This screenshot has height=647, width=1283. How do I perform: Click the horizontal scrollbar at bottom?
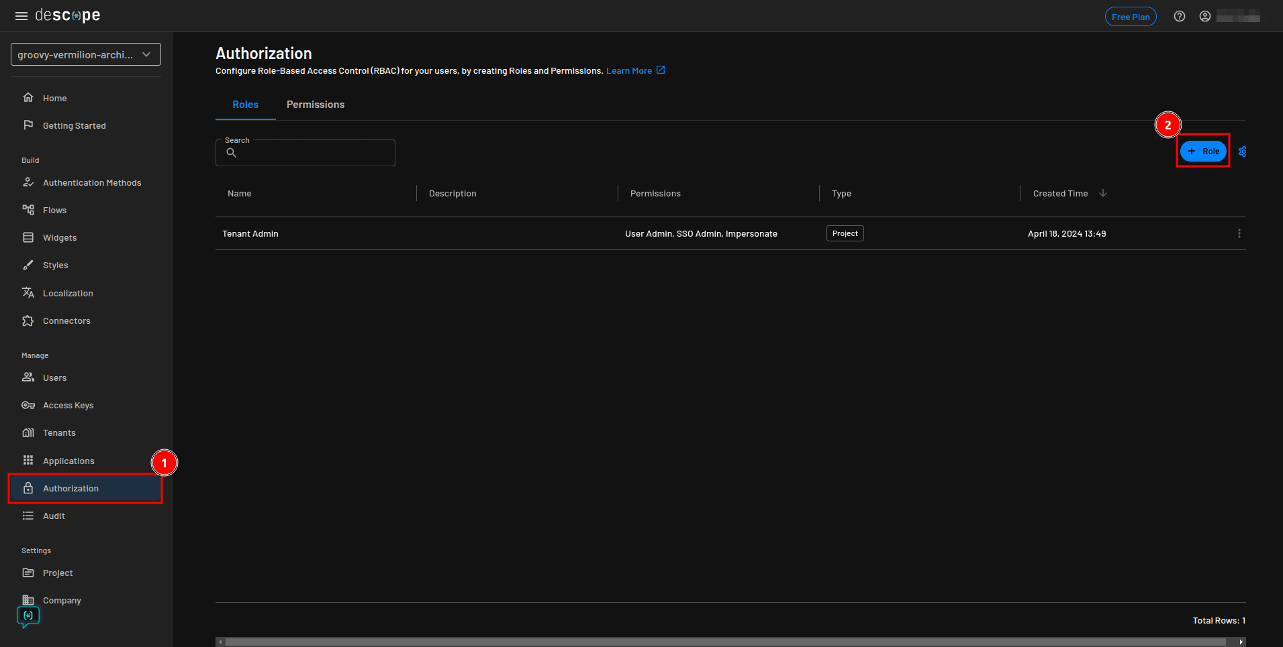725,642
